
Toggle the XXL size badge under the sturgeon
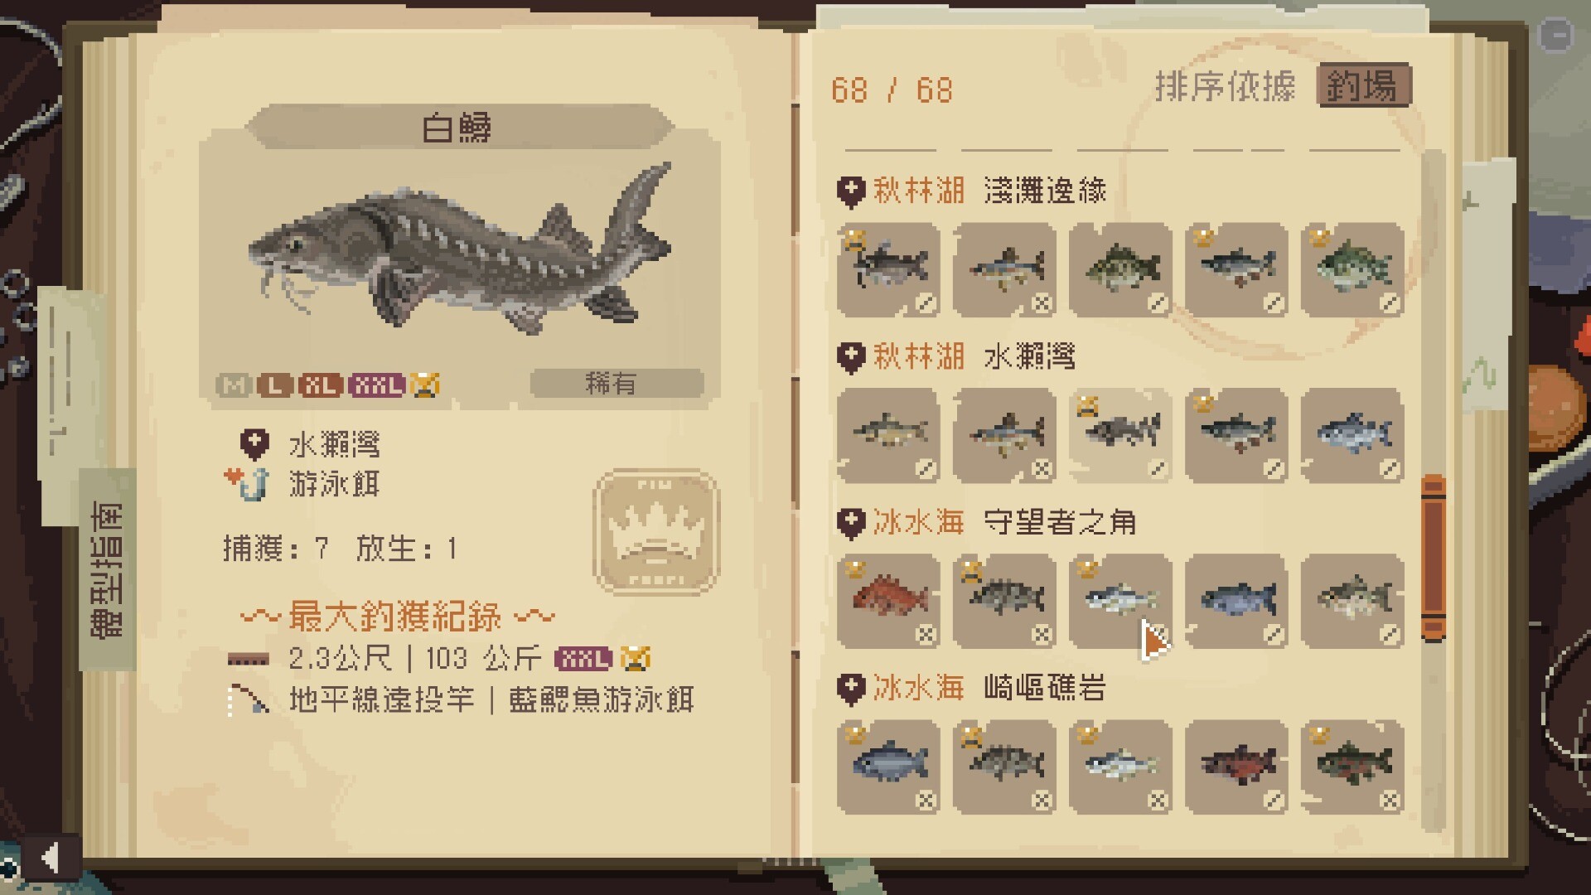(x=377, y=385)
